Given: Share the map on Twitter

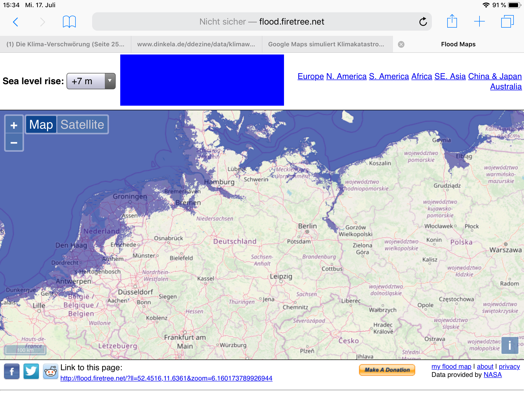Looking at the screenshot, I should [x=31, y=371].
